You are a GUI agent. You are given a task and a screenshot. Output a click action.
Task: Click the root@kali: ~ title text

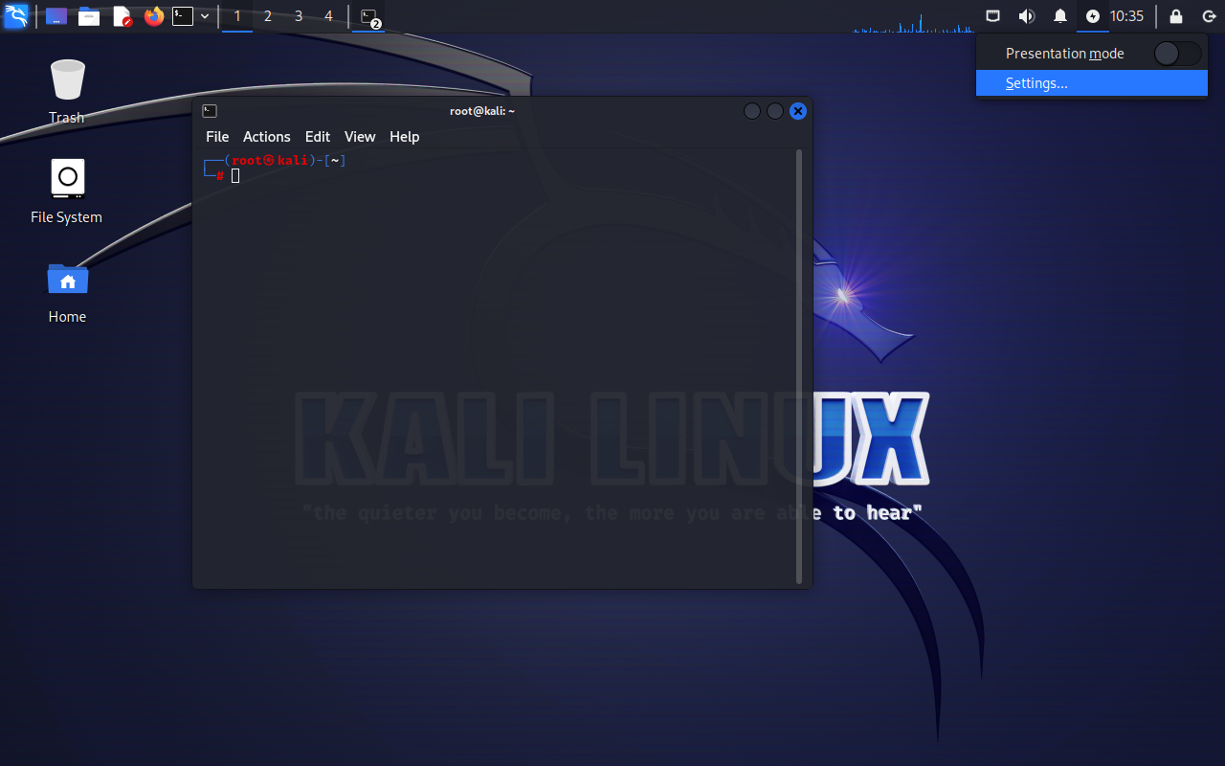(482, 111)
